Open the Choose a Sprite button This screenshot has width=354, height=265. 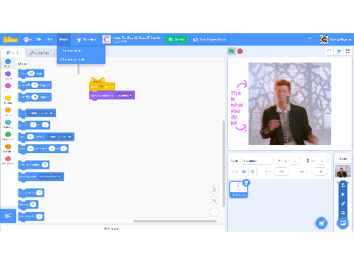point(322,223)
